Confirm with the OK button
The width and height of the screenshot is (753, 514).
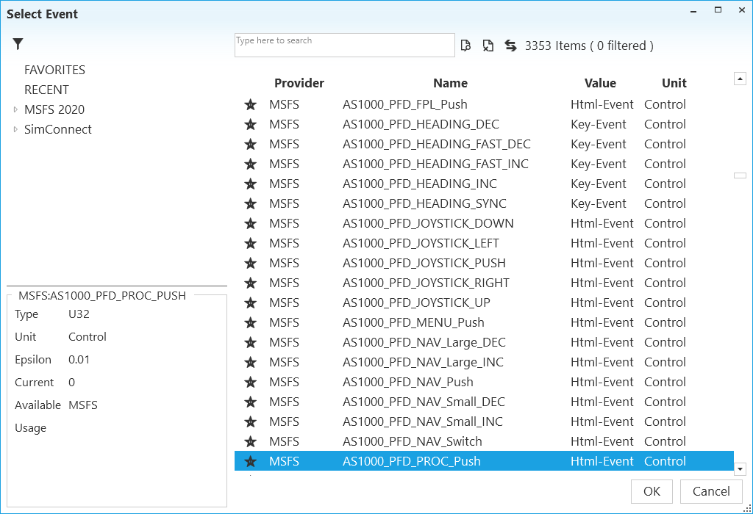[x=652, y=491]
